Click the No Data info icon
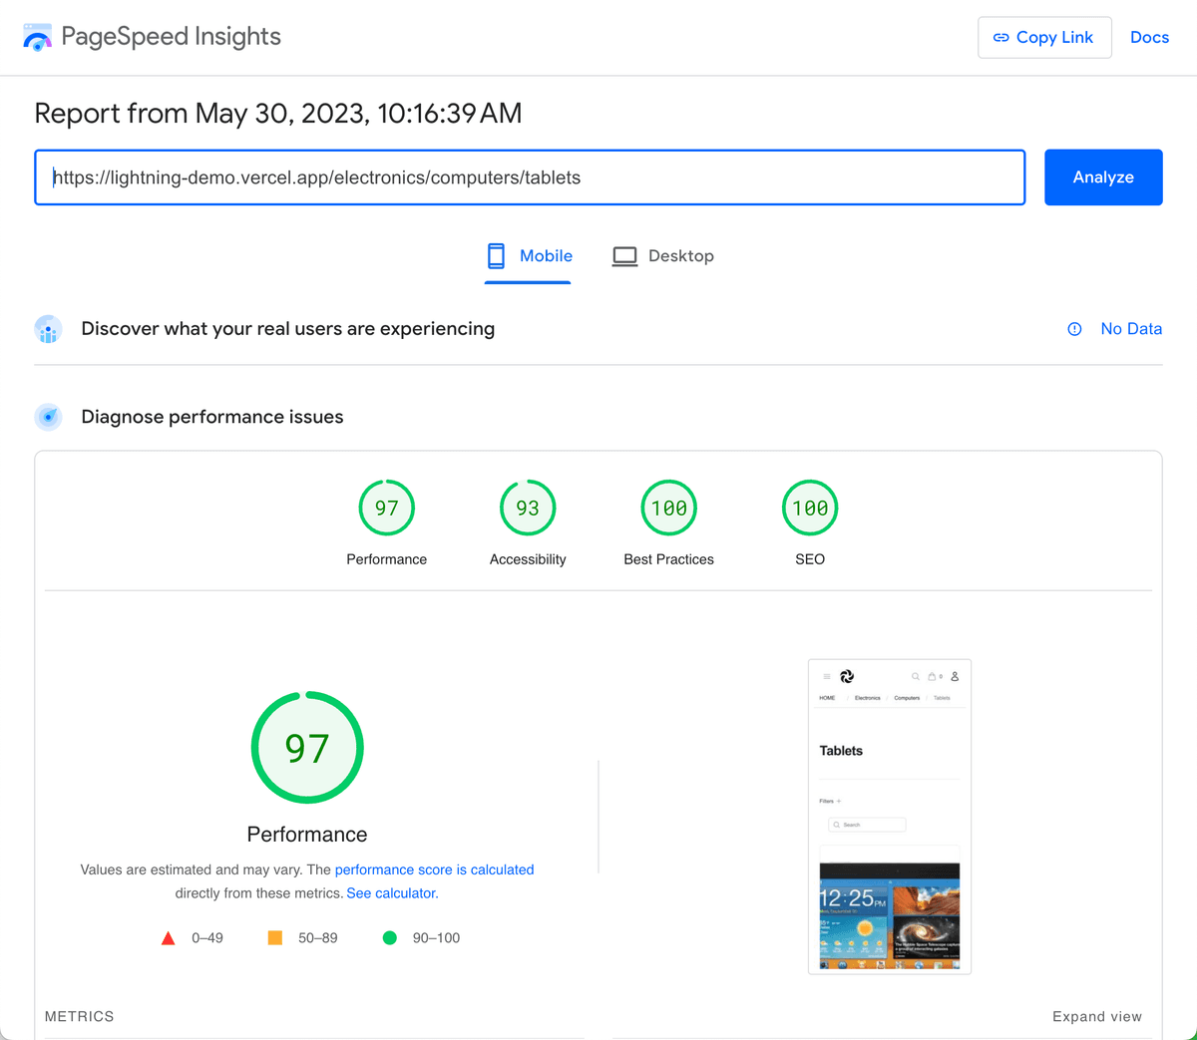This screenshot has height=1040, width=1197. point(1074,329)
